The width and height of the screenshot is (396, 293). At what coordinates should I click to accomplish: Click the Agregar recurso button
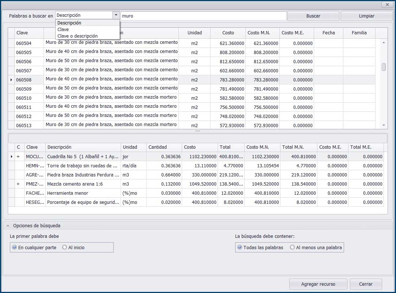tap(318, 284)
